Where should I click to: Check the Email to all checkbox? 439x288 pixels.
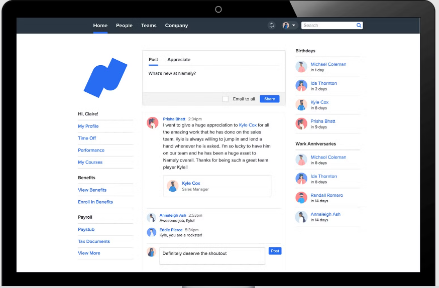point(226,99)
